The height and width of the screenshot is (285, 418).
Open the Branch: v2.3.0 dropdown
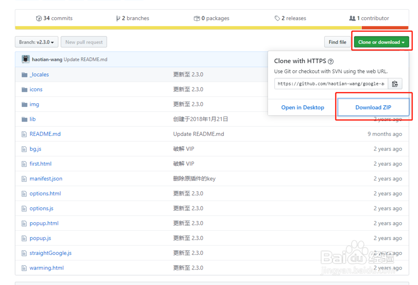click(36, 42)
